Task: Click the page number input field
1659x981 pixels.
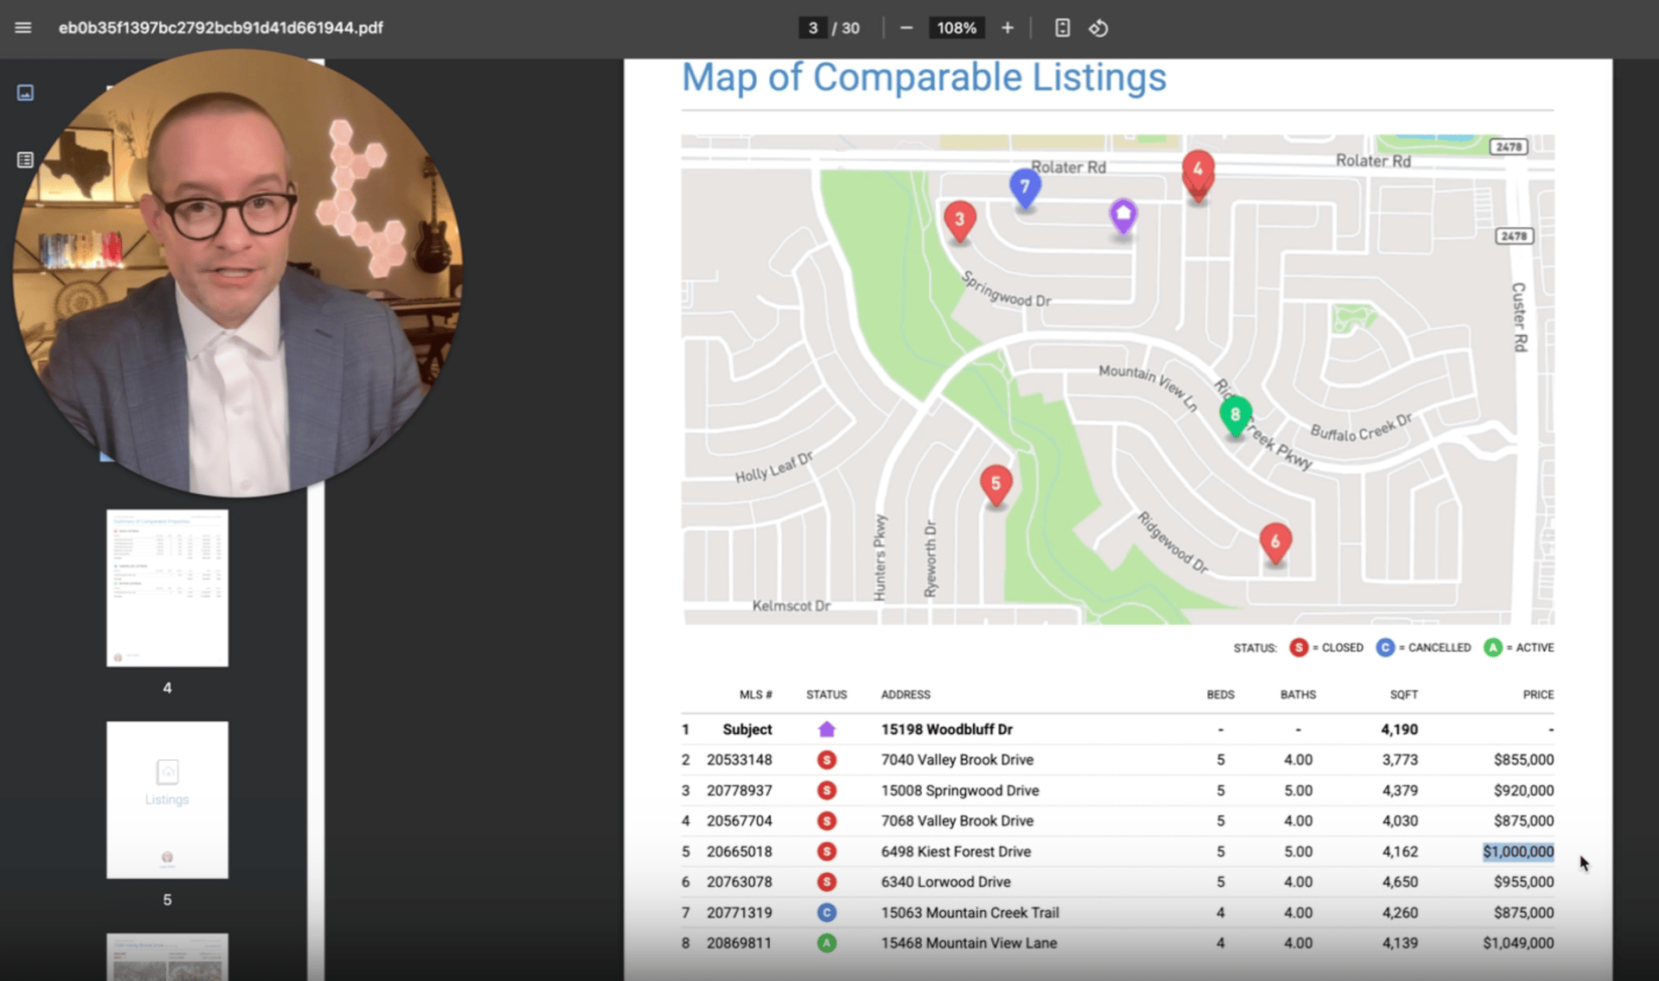Action: tap(812, 28)
